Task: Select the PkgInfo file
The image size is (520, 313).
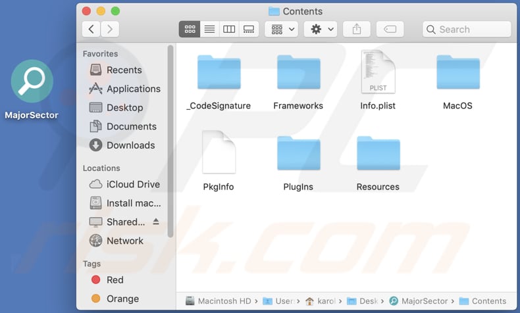Action: 219,152
